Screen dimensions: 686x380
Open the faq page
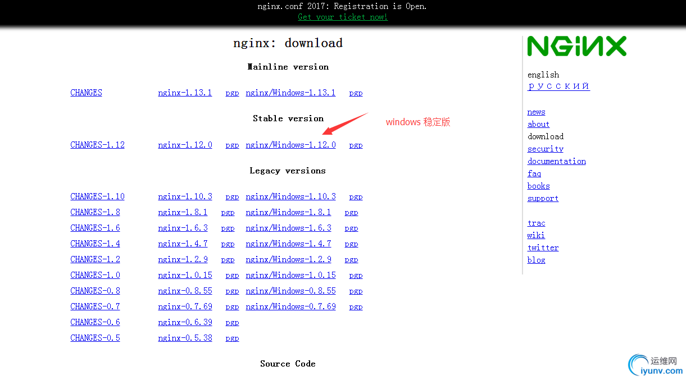(x=534, y=174)
